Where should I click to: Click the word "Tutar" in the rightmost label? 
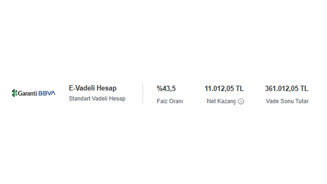(x=301, y=101)
